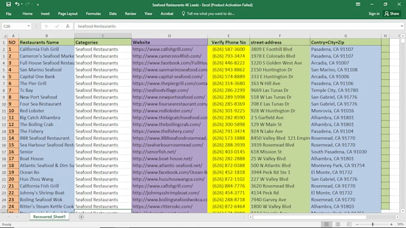Image resolution: width=406 pixels, height=228 pixels.
Task: Click the New Sheet plus icon
Action: click(x=81, y=217)
